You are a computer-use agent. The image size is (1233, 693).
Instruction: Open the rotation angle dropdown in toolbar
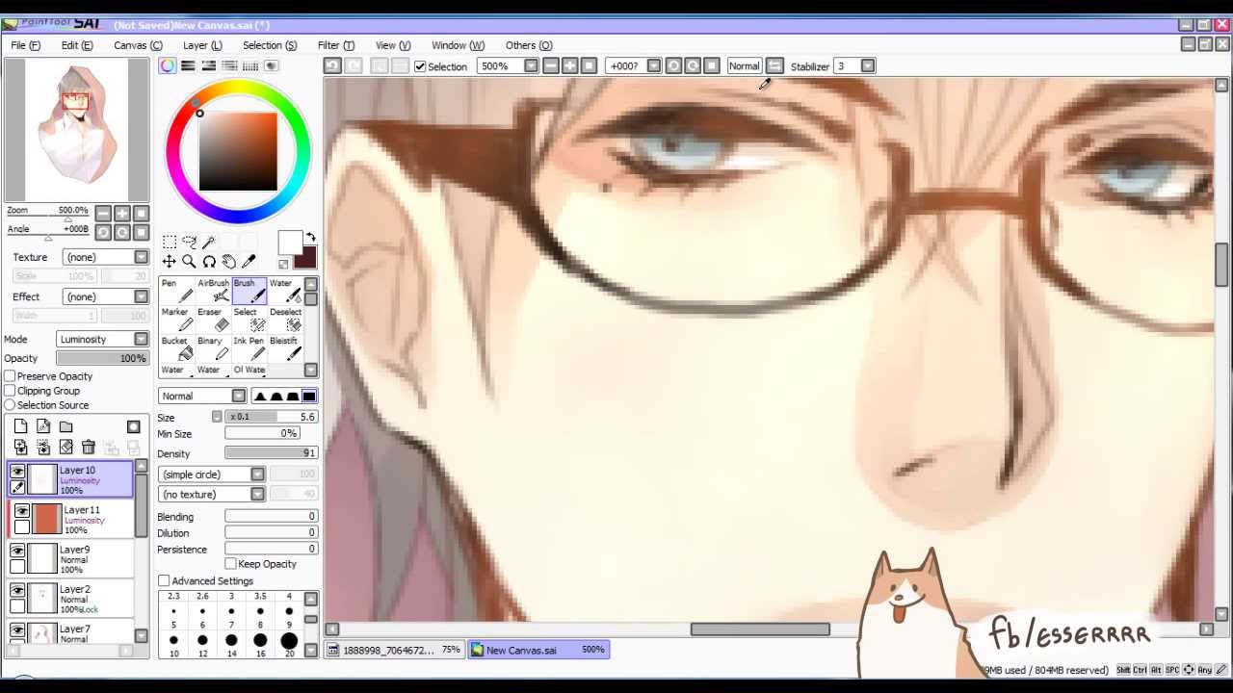(x=654, y=65)
